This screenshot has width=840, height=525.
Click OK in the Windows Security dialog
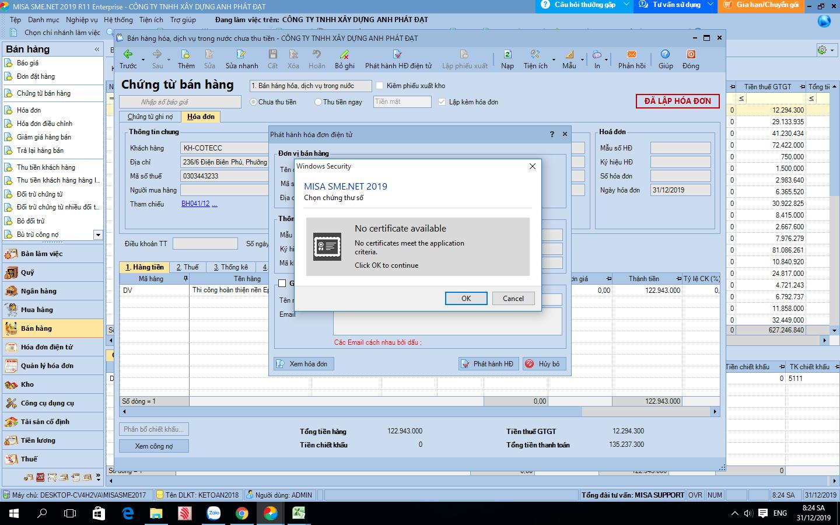click(466, 298)
